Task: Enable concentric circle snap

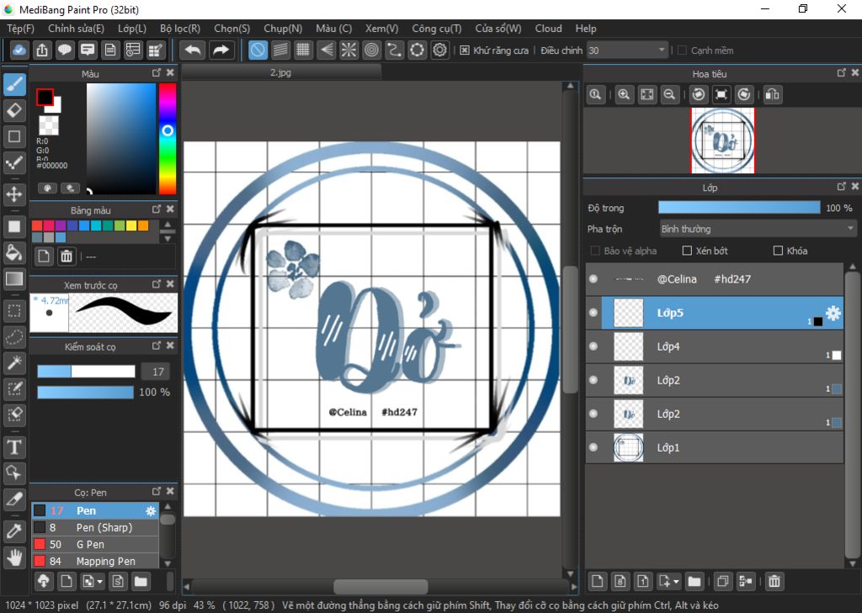Action: (x=371, y=50)
